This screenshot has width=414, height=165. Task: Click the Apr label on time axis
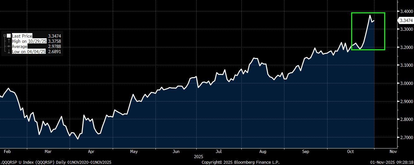91,151
